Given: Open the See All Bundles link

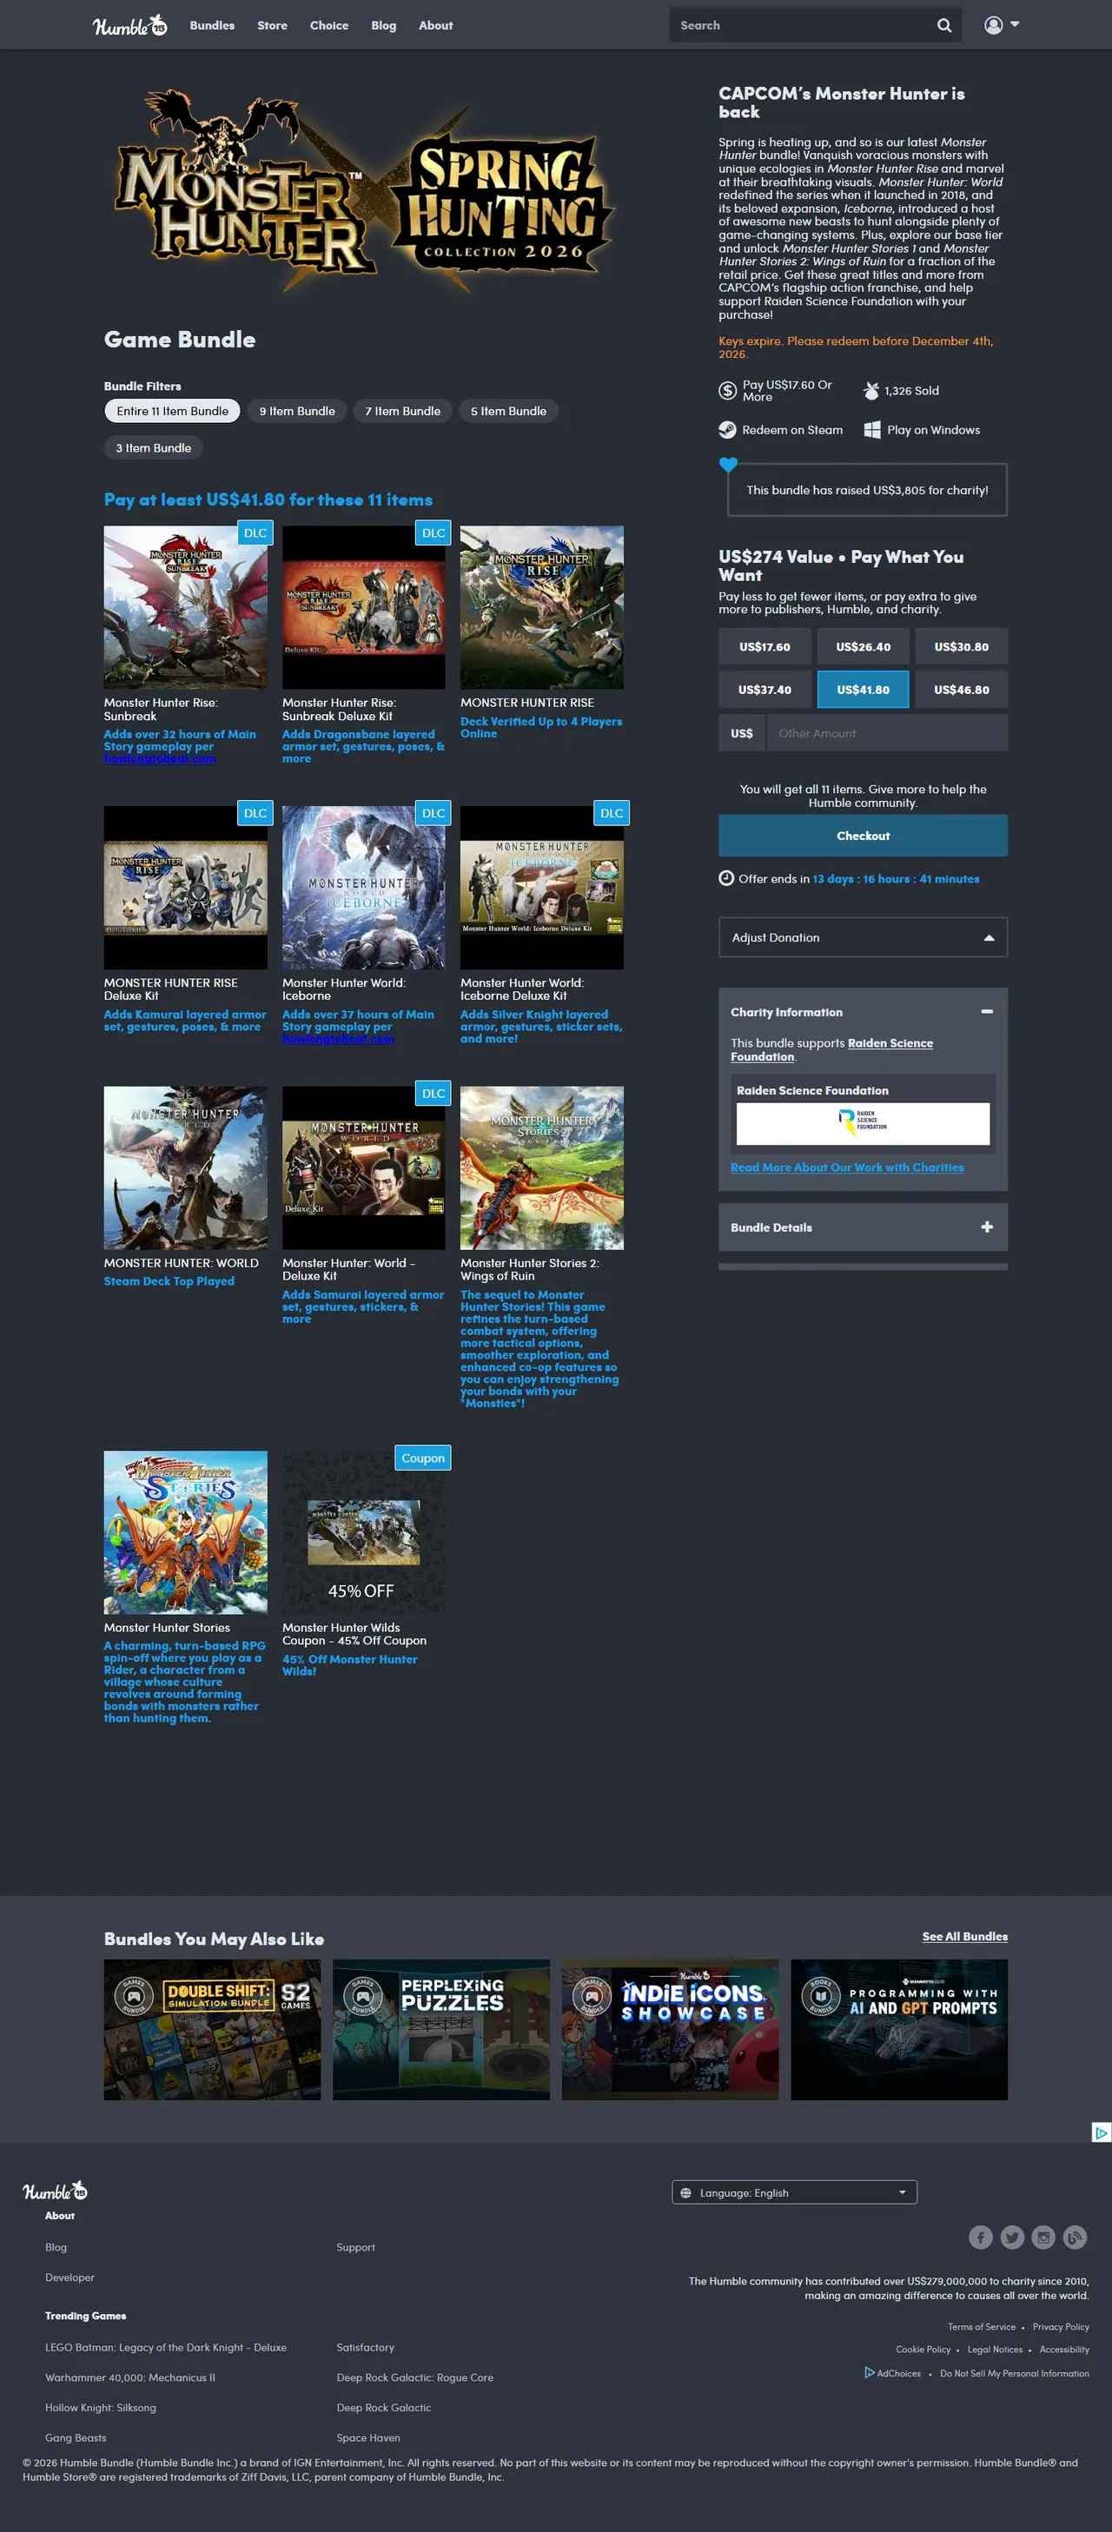Looking at the screenshot, I should [x=964, y=1936].
